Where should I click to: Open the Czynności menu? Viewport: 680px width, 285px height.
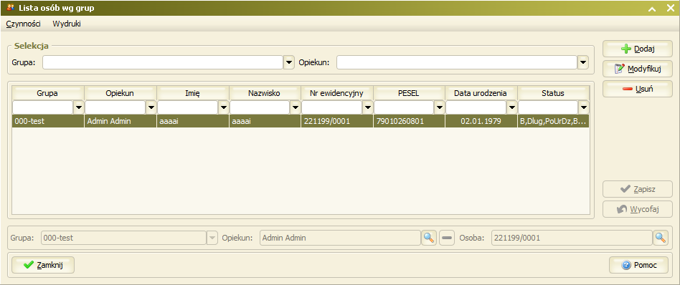[x=24, y=24]
